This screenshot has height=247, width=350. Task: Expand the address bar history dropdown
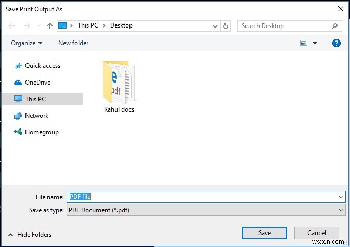(x=215, y=26)
